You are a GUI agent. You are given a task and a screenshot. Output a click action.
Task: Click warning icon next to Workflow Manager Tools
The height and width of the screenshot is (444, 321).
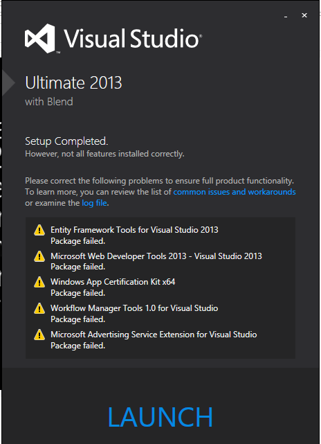(39, 309)
